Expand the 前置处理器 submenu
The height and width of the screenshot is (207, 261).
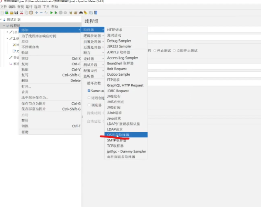tap(93, 42)
